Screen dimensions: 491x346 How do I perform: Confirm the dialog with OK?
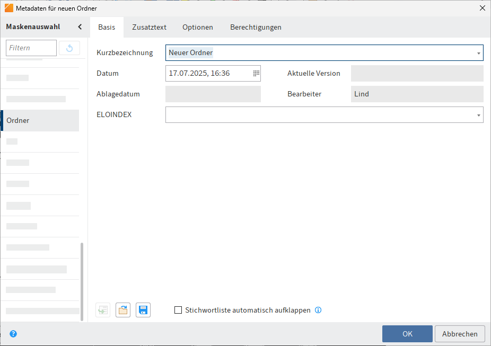pos(407,334)
